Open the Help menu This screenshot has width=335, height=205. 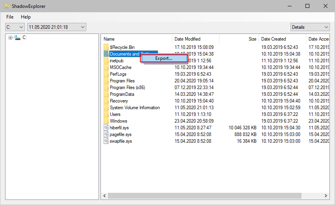pyautogui.click(x=26, y=17)
